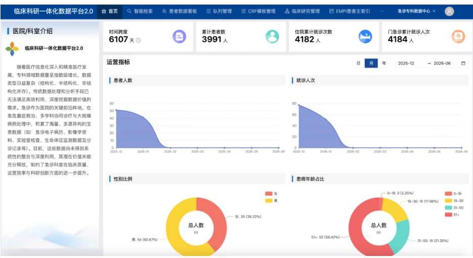Go to 患者数据看板 tab
The image size is (473, 258).
pyautogui.click(x=179, y=11)
